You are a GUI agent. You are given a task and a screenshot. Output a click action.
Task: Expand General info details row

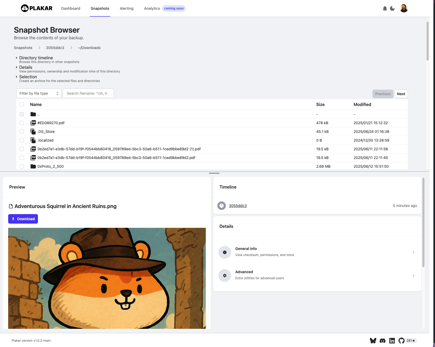(317, 252)
